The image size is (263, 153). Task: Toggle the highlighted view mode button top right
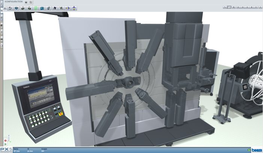tap(229, 7)
